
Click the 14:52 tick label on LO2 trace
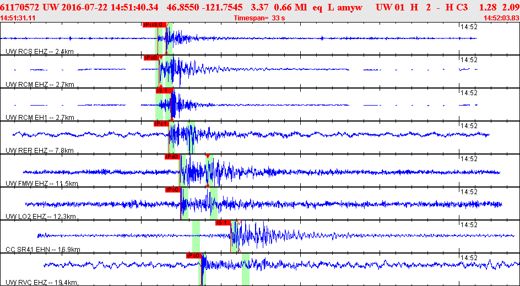(x=469, y=192)
